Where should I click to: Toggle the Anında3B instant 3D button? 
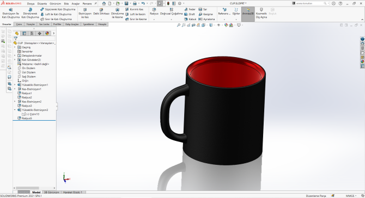point(248,12)
